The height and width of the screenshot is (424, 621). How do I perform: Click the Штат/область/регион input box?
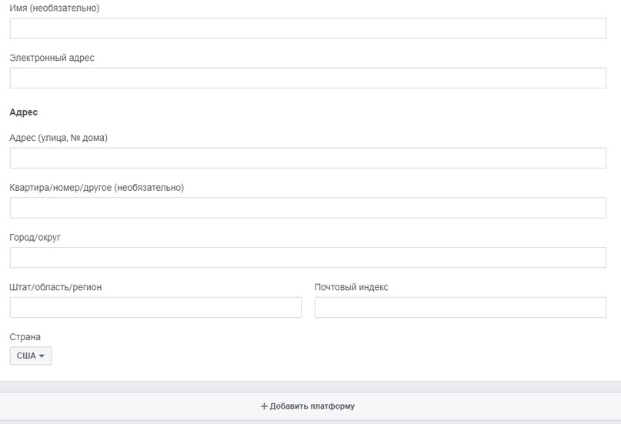(x=155, y=308)
